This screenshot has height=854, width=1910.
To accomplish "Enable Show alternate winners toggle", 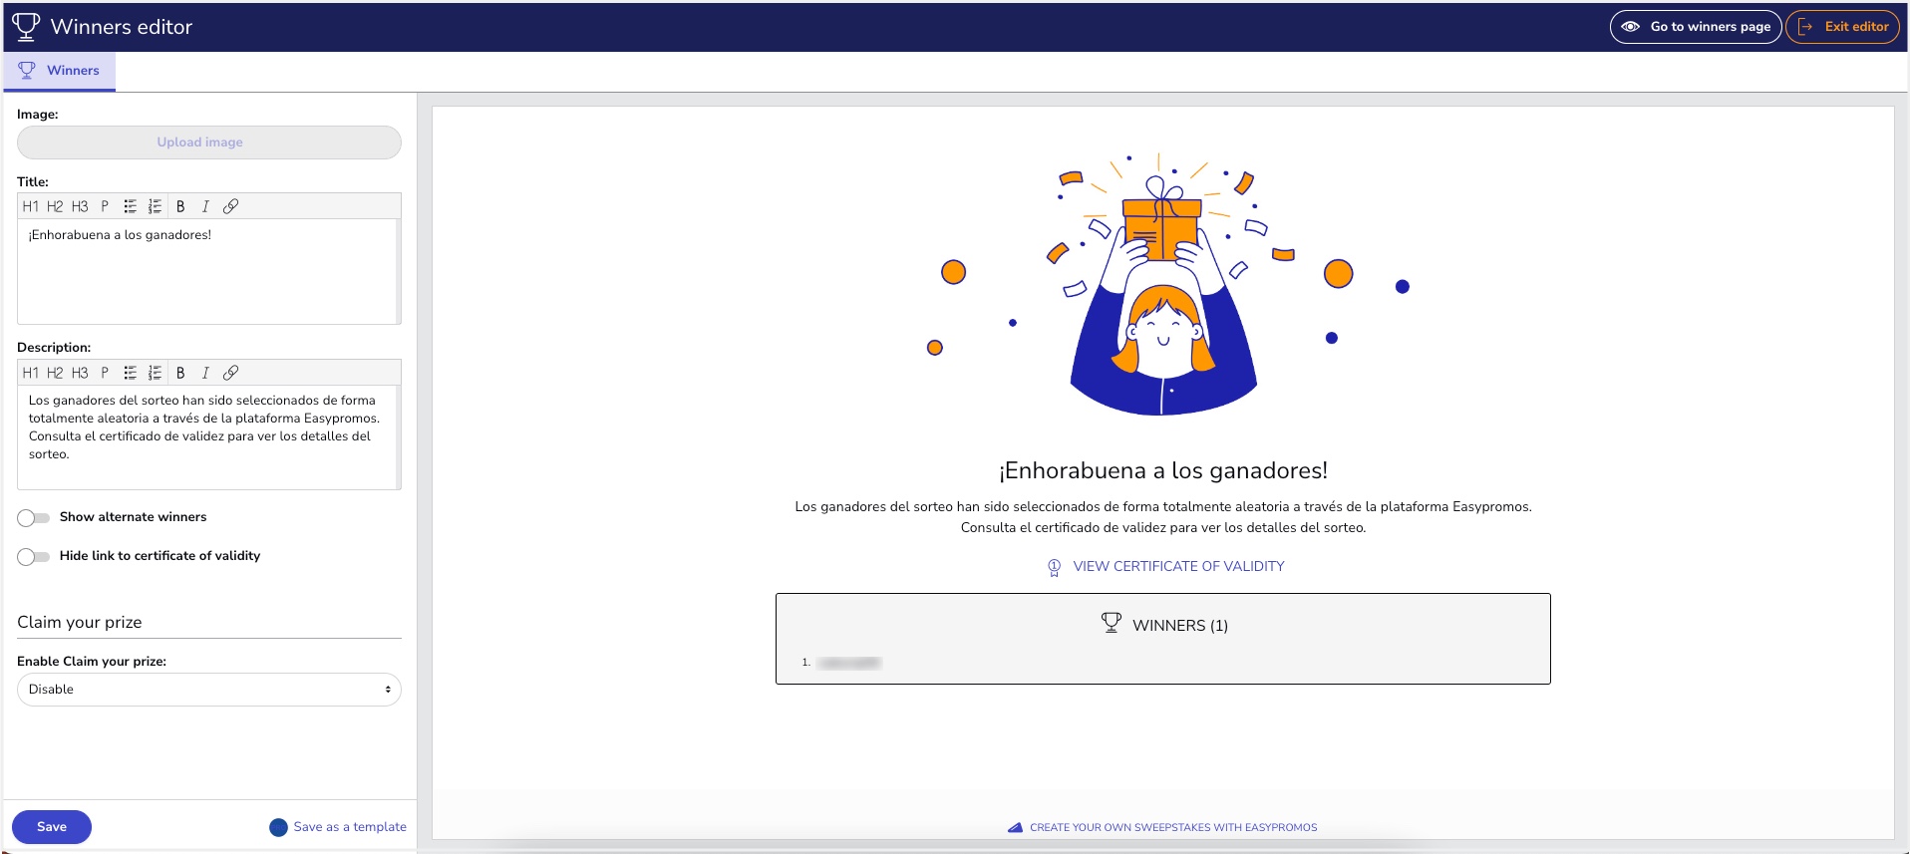I will click(x=33, y=517).
